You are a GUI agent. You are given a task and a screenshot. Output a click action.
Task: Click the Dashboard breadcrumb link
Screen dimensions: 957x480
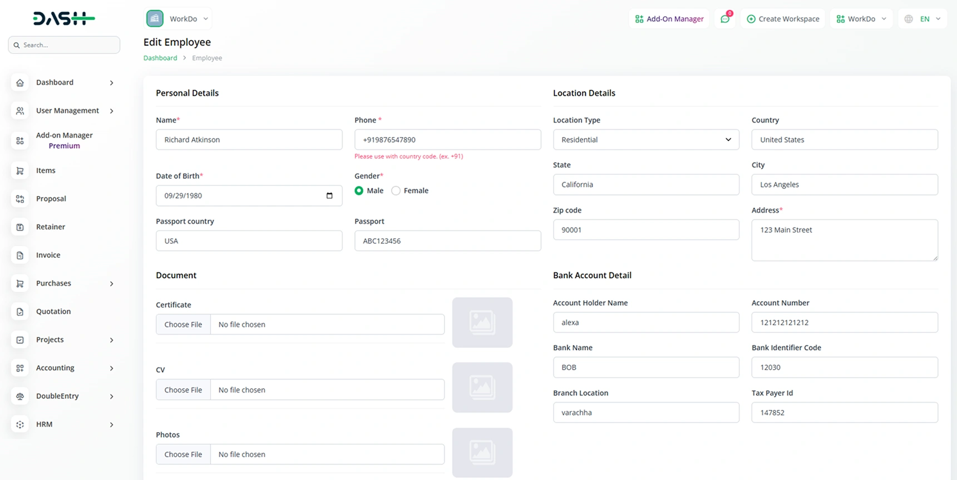(160, 58)
